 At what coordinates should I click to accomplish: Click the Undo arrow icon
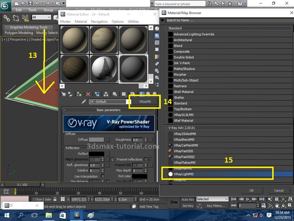point(37,3)
